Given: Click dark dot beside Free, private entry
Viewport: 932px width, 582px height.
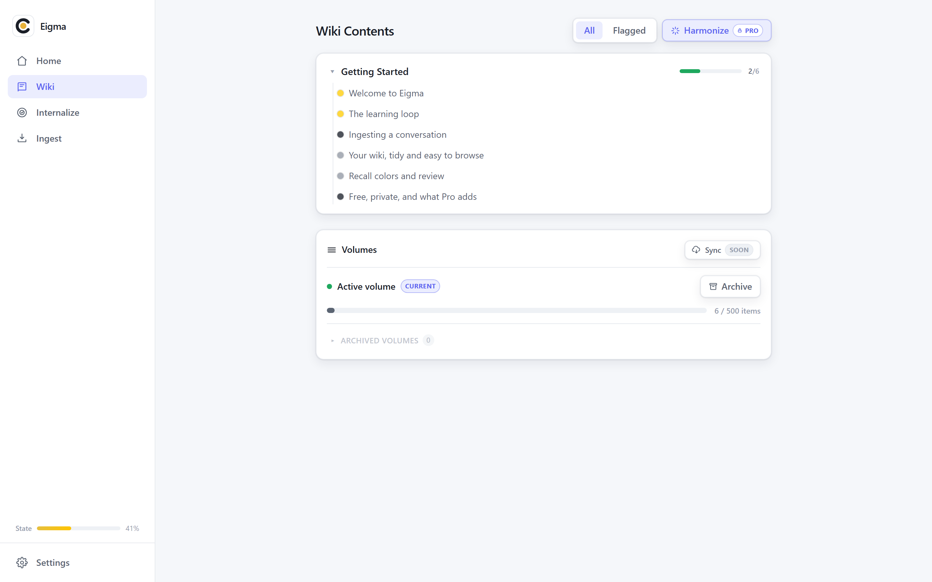Looking at the screenshot, I should [x=340, y=197].
